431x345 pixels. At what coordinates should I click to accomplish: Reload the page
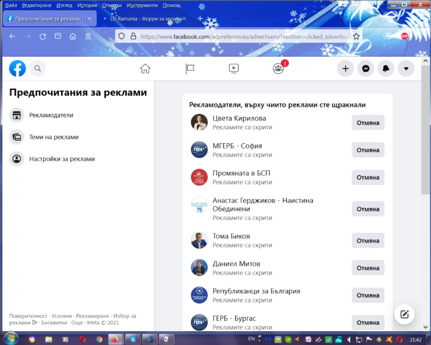(43, 36)
